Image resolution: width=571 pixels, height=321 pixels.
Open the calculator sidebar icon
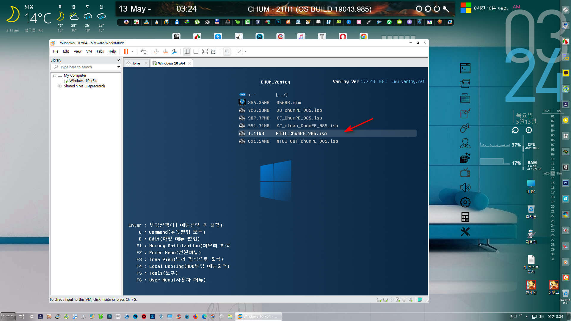click(x=465, y=217)
